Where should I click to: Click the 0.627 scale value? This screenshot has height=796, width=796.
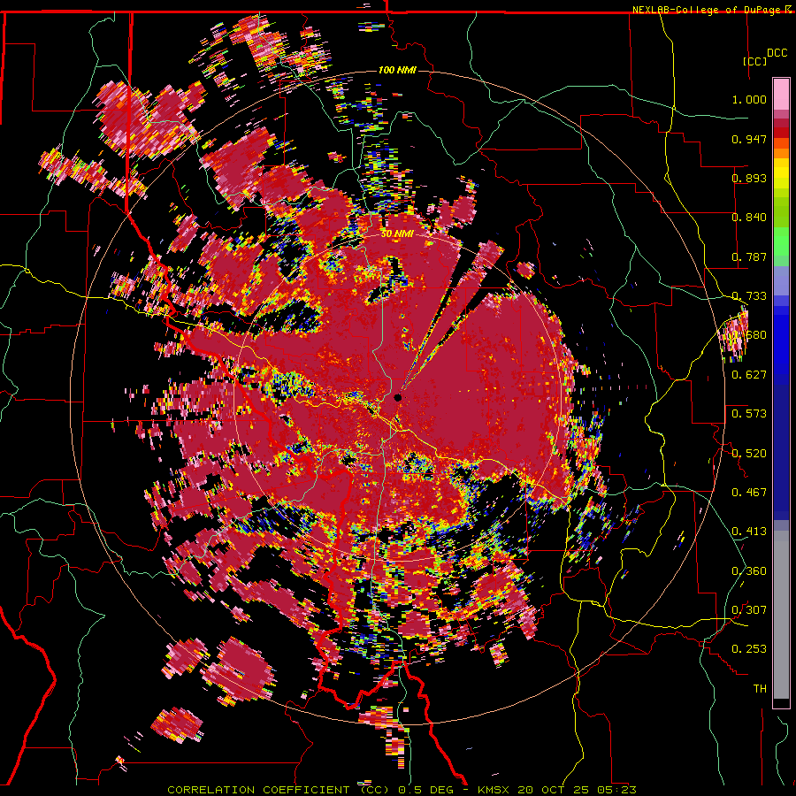pyautogui.click(x=749, y=375)
